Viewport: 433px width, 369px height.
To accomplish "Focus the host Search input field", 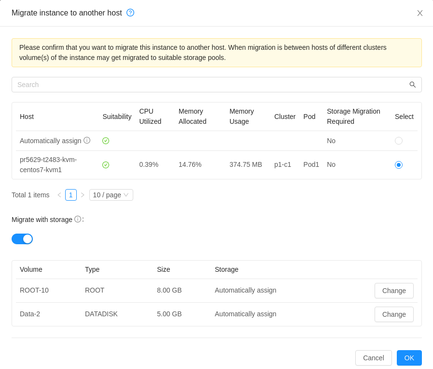I will tap(216, 85).
